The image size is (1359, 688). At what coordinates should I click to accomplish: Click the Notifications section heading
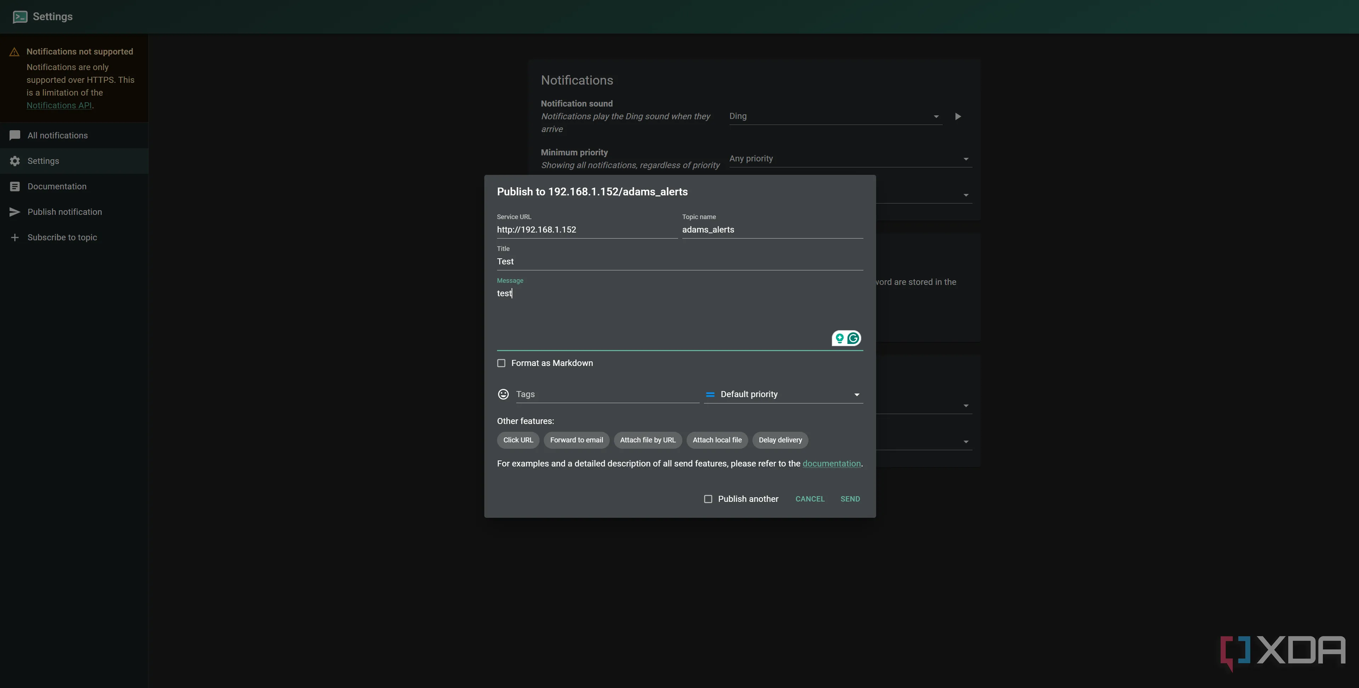point(577,81)
